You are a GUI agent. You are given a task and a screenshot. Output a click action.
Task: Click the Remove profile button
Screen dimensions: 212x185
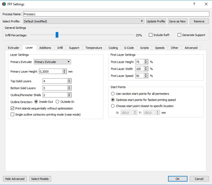point(199,21)
